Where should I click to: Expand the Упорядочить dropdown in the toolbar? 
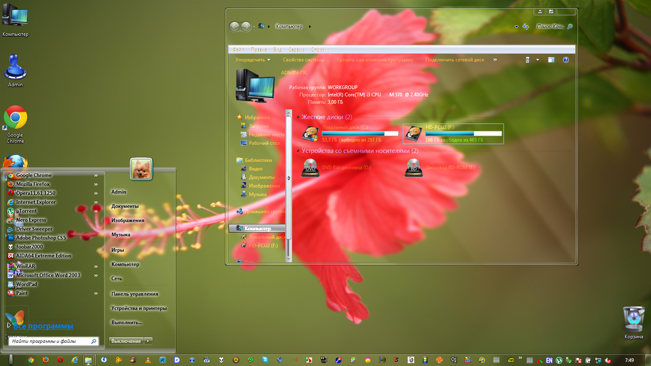coord(253,60)
